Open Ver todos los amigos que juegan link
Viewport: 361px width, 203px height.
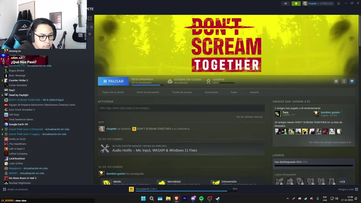330,142
